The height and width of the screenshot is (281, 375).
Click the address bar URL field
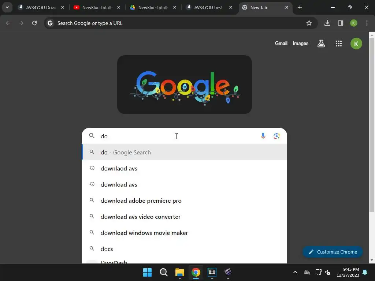[181, 23]
